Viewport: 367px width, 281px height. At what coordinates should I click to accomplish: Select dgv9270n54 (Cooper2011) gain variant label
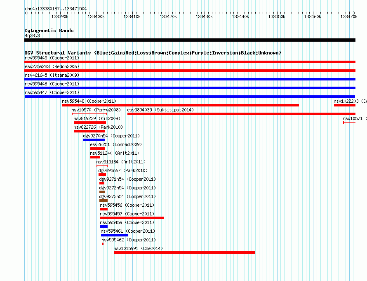pos(111,136)
